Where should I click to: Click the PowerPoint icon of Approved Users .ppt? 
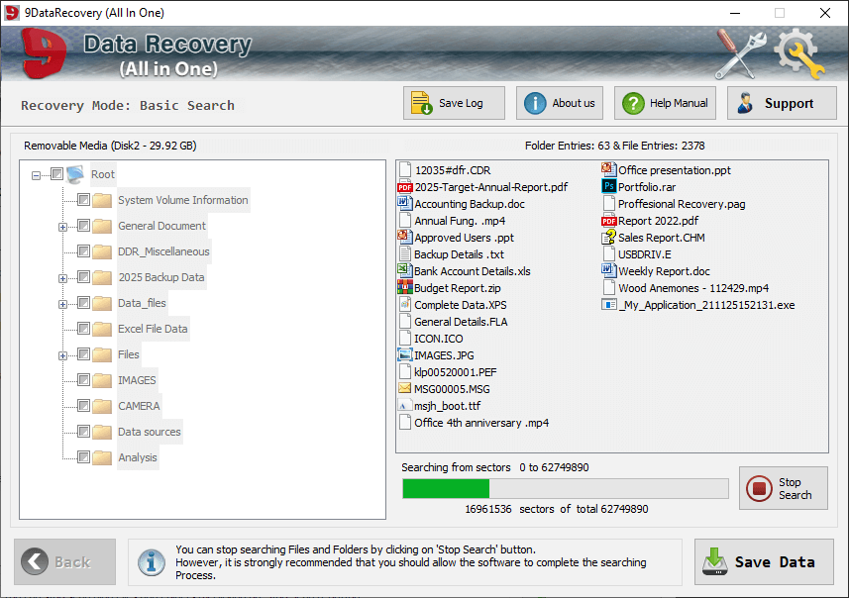coord(404,237)
